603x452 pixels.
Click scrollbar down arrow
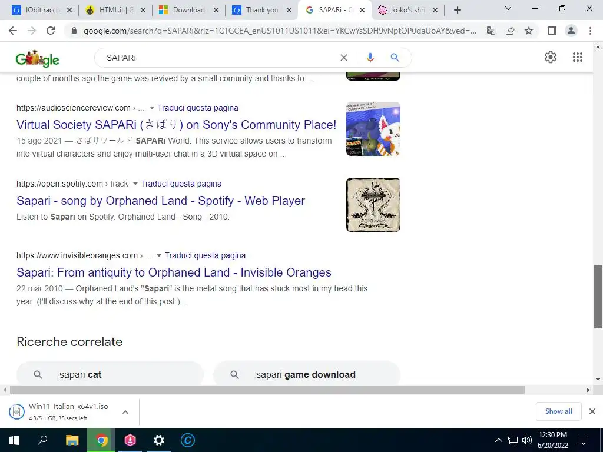pyautogui.click(x=598, y=380)
